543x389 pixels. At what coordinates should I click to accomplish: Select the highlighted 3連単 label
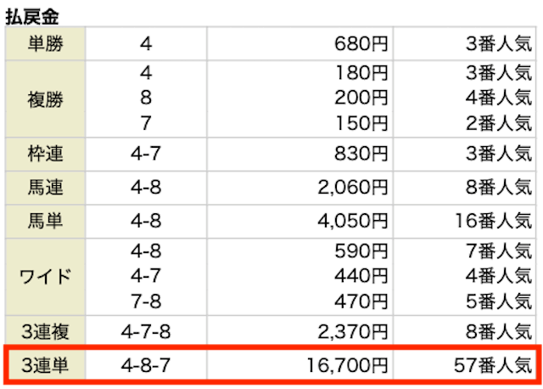pyautogui.click(x=45, y=365)
